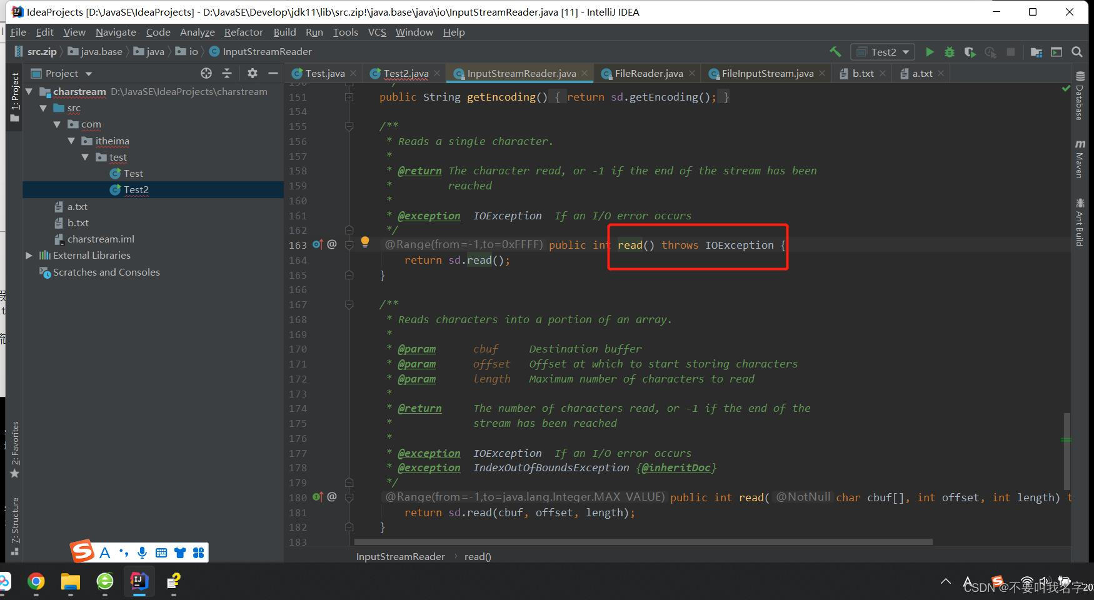Image resolution: width=1094 pixels, height=600 pixels.
Task: Expand External Libraries node
Action: pos(29,256)
